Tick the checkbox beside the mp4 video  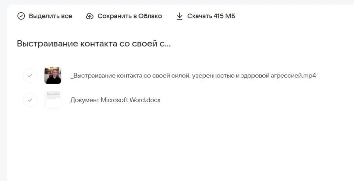pos(30,75)
